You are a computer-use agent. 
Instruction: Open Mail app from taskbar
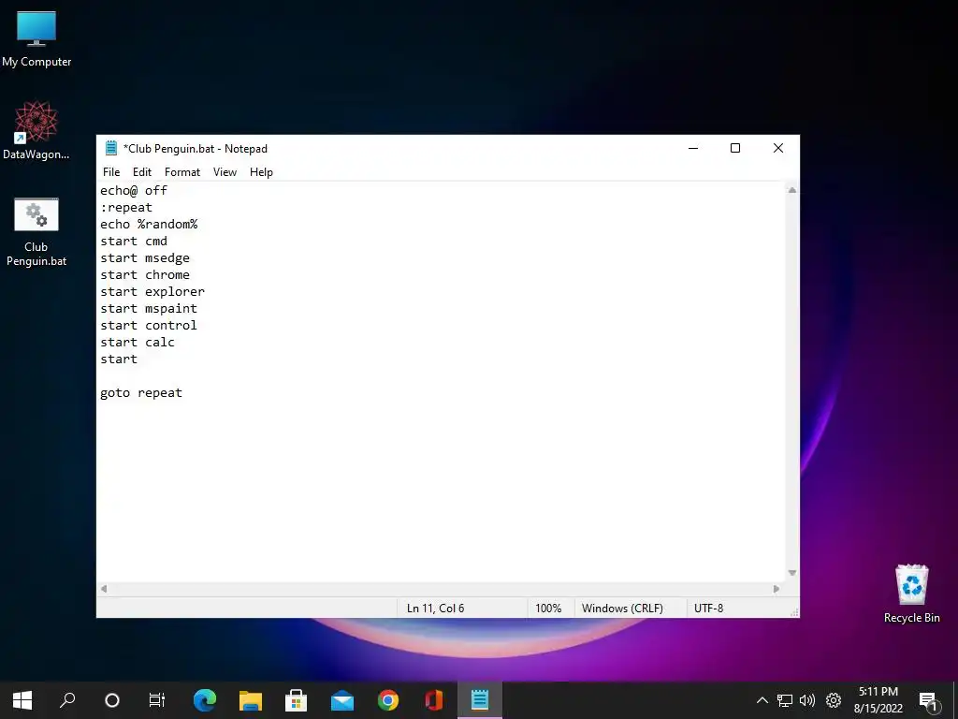click(x=342, y=700)
